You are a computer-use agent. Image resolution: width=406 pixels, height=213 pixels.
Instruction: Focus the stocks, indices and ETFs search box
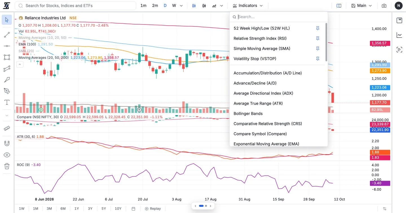point(75,6)
